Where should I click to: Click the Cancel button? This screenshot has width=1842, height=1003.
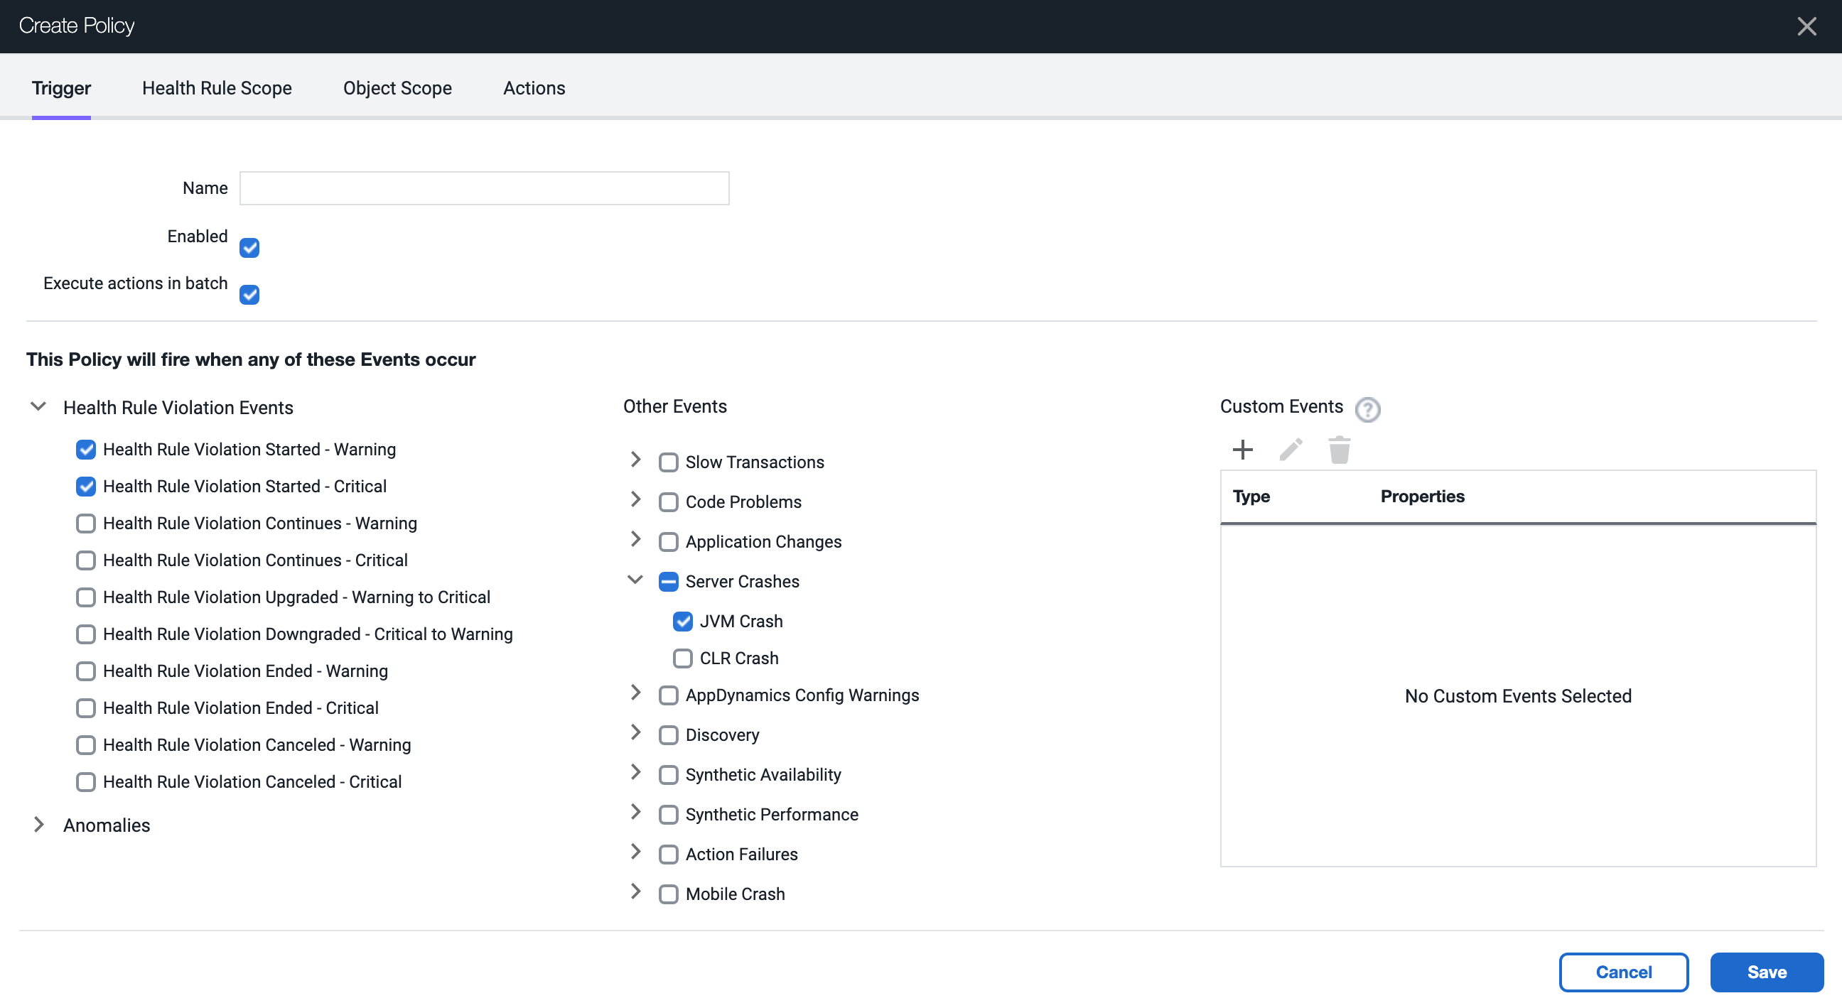click(x=1624, y=972)
